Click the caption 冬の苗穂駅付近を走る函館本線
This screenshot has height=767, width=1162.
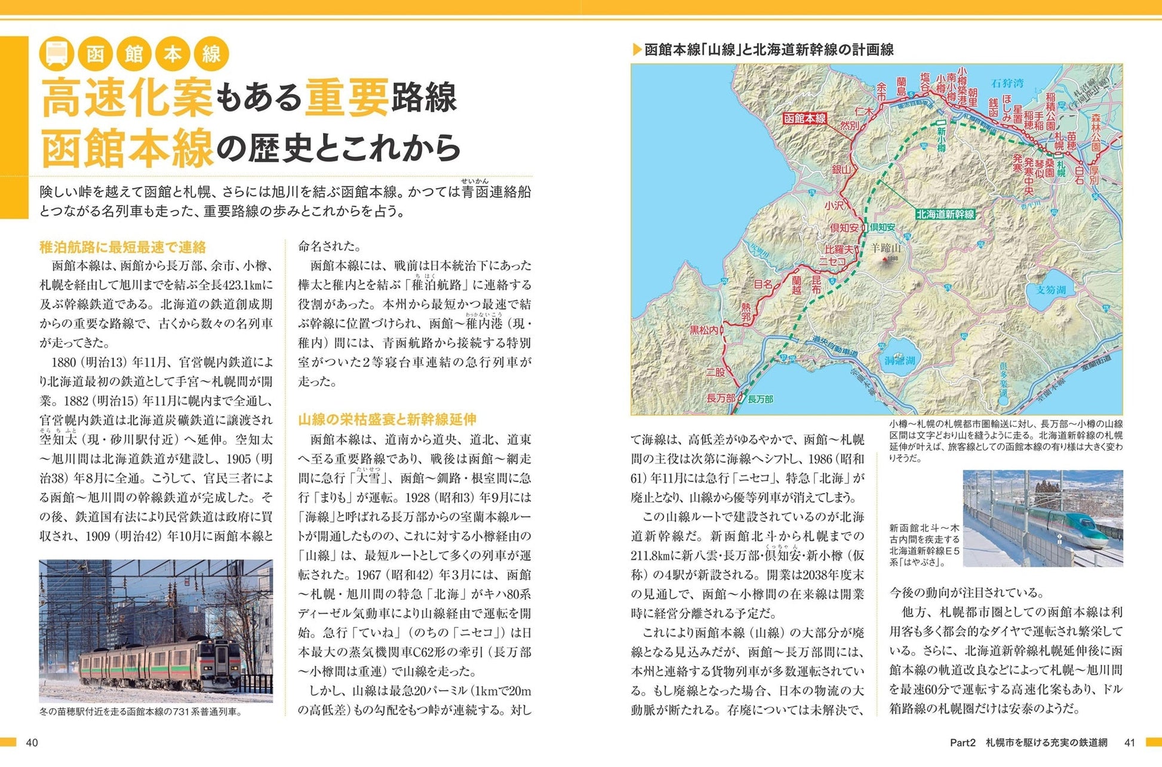click(140, 711)
